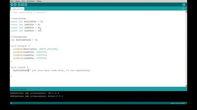
Task: Verify the sketch with the checkmark icon
Action: point(12,5)
